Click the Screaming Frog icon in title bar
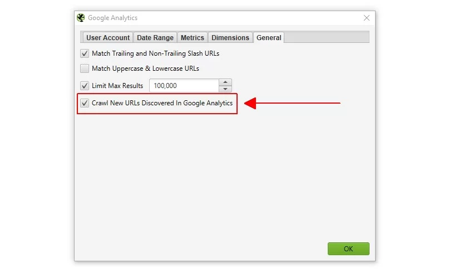Viewport: 473px width, 273px height. tap(81, 18)
